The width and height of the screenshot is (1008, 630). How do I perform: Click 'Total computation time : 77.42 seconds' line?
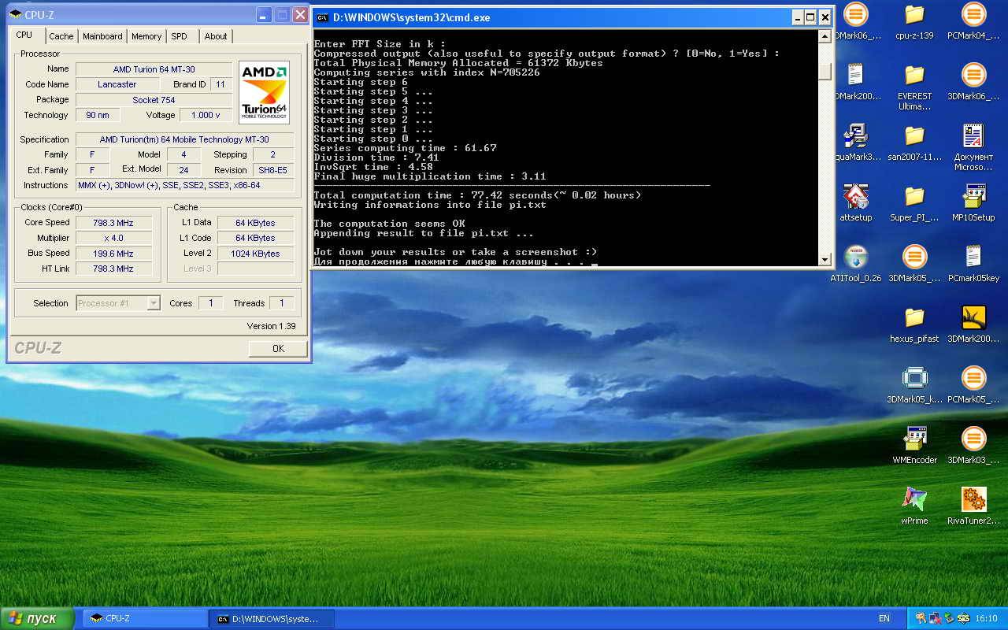477,195
